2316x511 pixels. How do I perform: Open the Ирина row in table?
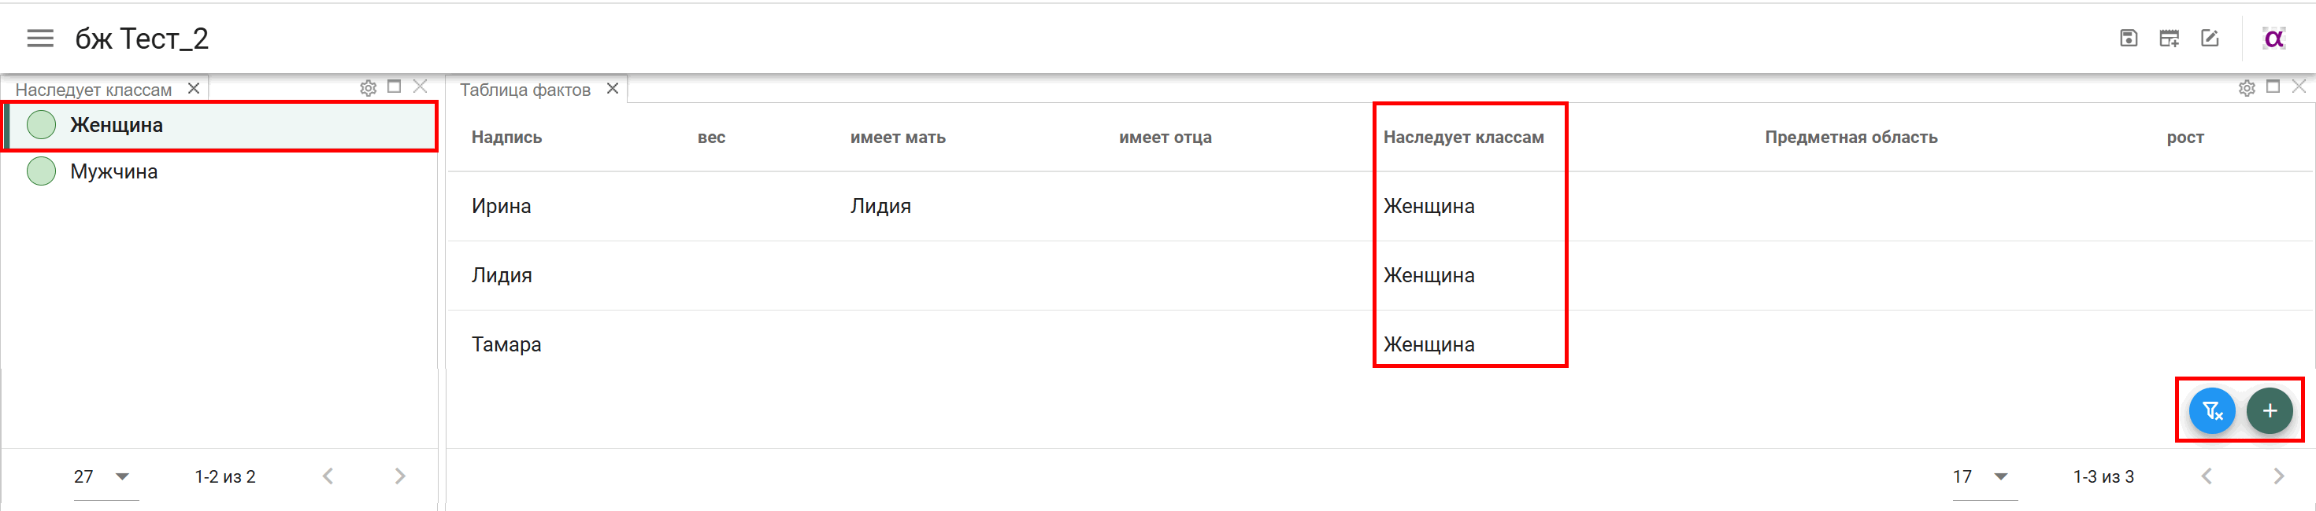pos(1380,207)
